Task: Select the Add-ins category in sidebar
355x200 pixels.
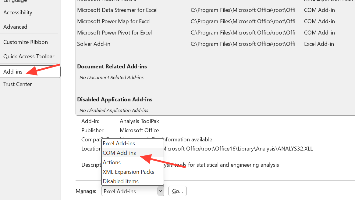Action: coord(13,72)
